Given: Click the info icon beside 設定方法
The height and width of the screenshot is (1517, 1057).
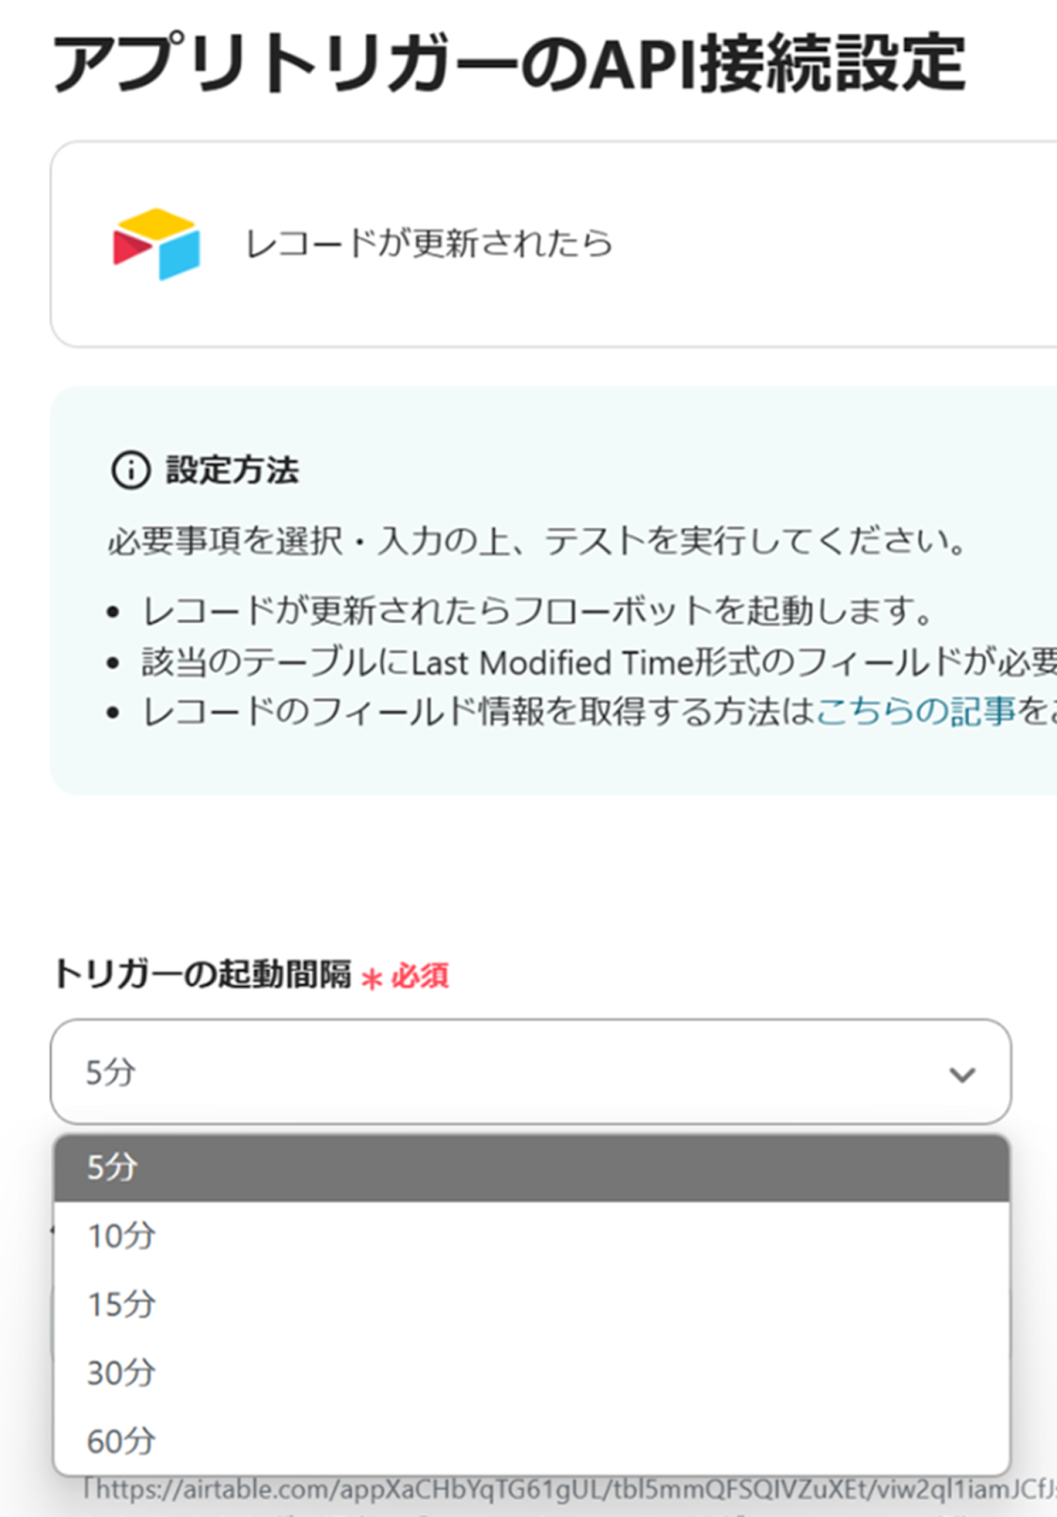Looking at the screenshot, I should click(x=131, y=469).
